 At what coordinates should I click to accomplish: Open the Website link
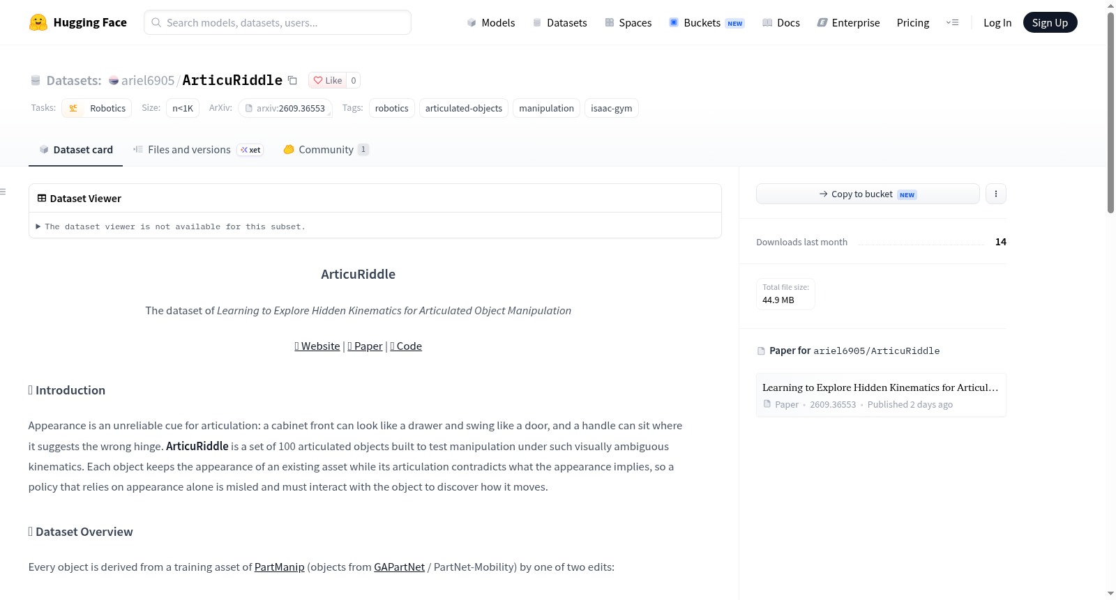pos(317,346)
